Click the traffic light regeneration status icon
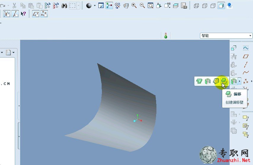 point(166,35)
